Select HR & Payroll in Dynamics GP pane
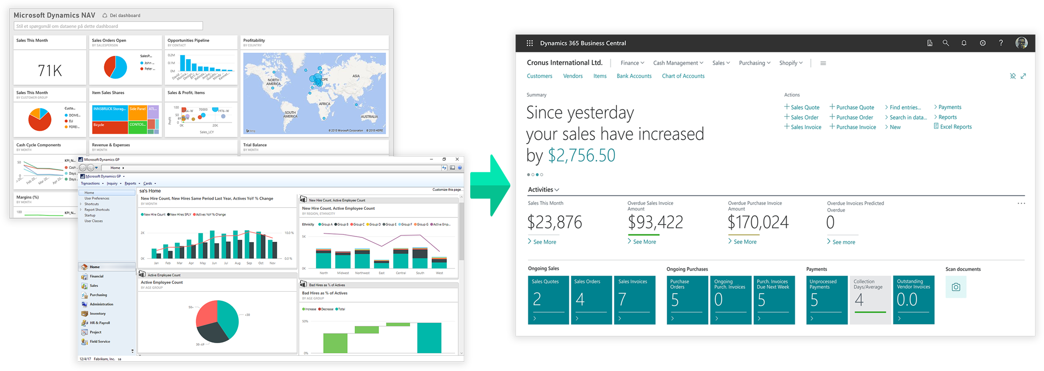Viewport: 1044px width, 371px height. coord(99,323)
